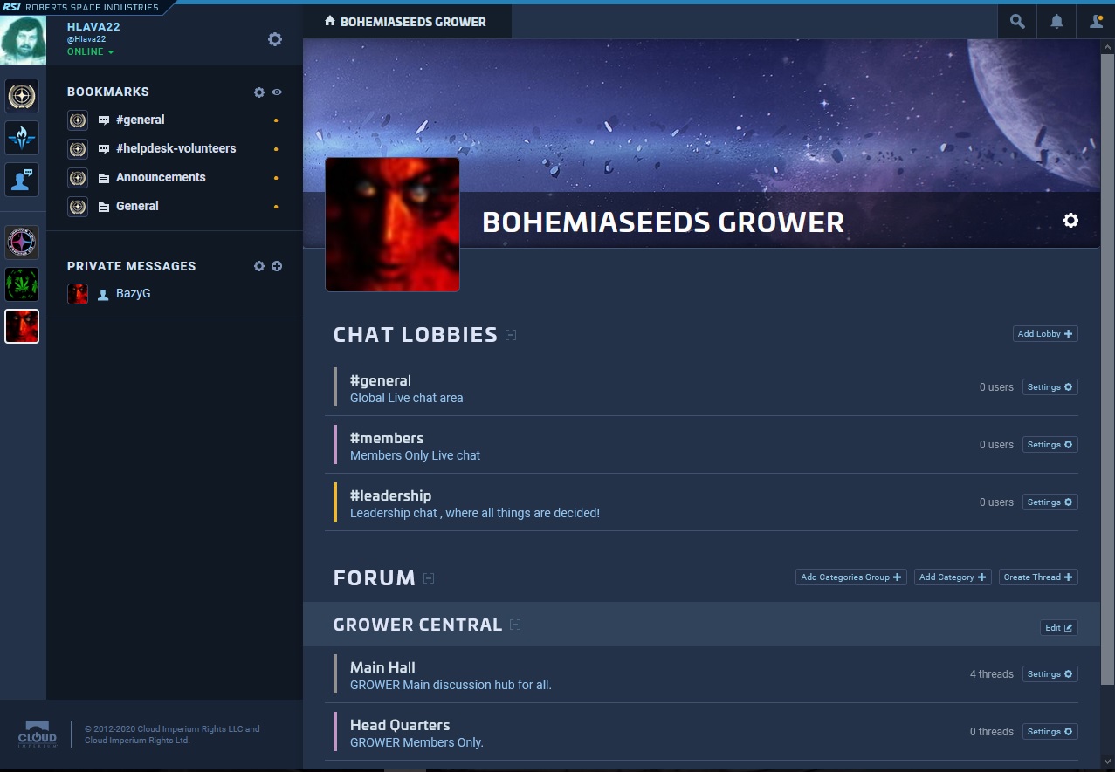This screenshot has height=772, width=1115.
Task: Open the #helpdesk-volunteers bookmark
Action: (176, 148)
